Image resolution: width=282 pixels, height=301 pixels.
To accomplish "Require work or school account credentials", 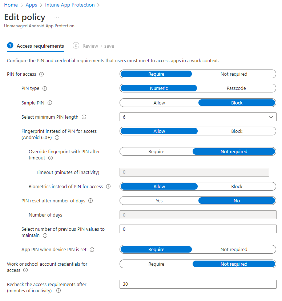I will click(156, 264).
